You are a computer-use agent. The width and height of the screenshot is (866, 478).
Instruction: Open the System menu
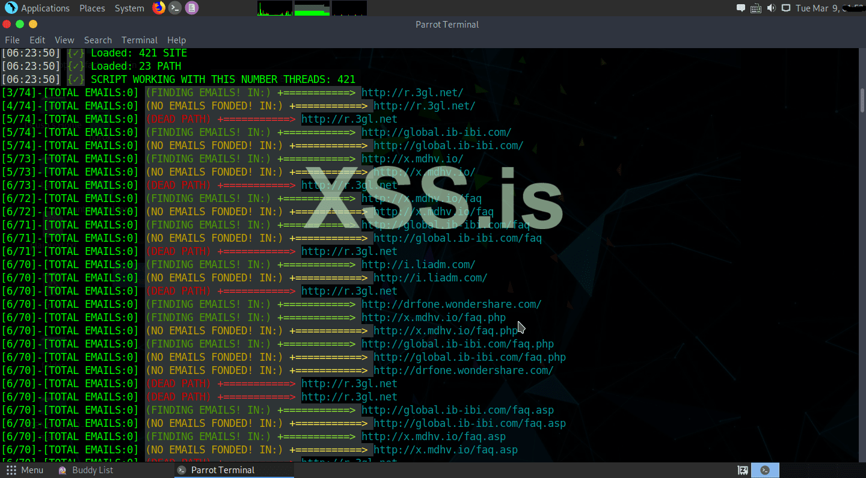(129, 8)
